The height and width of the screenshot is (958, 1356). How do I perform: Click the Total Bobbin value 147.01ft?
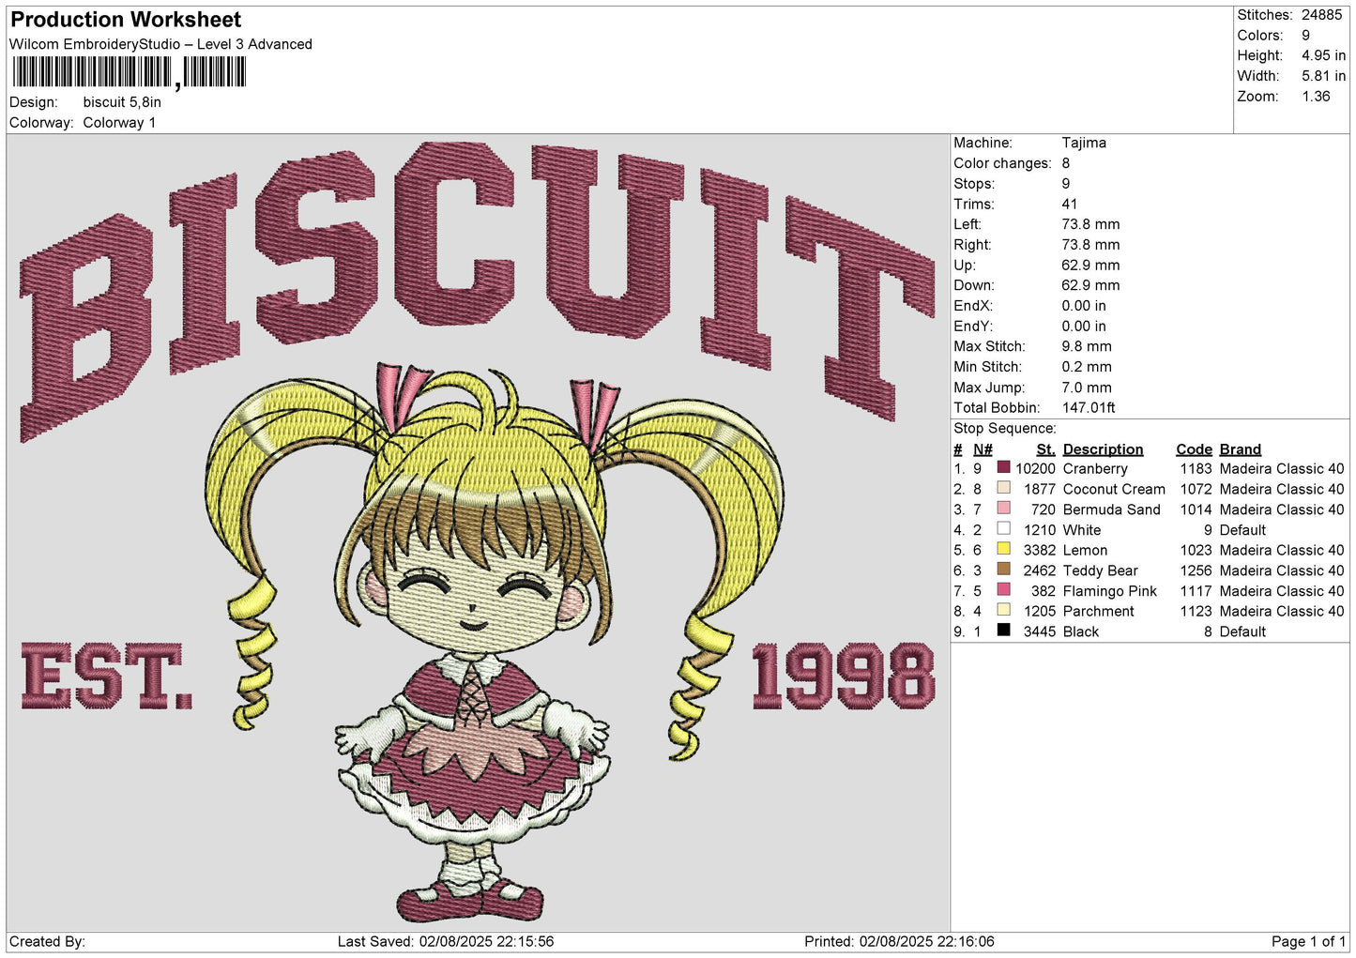(1089, 408)
